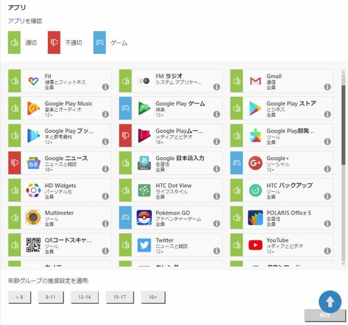Click the Google+ app icon
This screenshot has width=348, height=325.
point(255,163)
